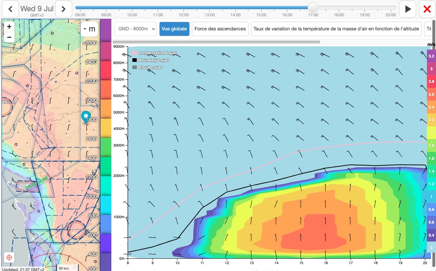Select the Vue globale tab
Screen dimensions: 436x271
point(174,29)
